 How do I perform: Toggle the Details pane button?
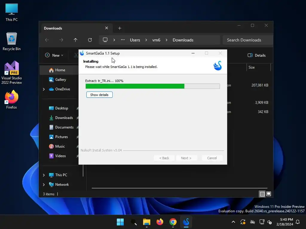tap(257, 55)
